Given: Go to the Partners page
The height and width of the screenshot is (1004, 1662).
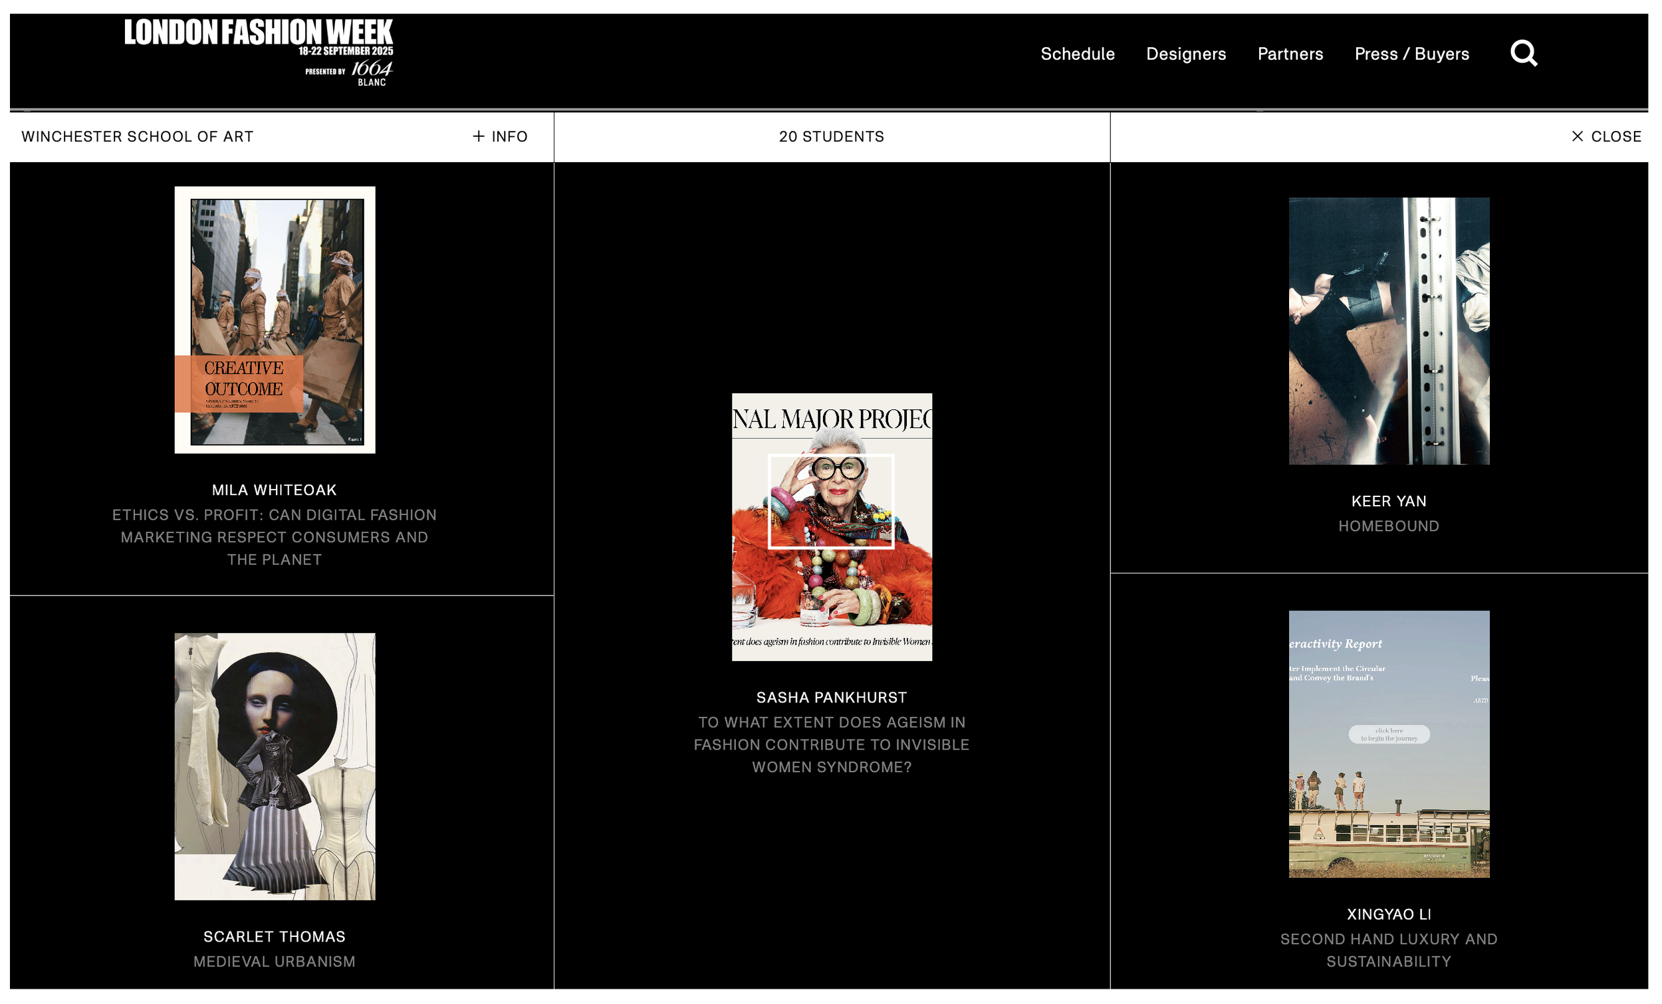Looking at the screenshot, I should click(x=1290, y=54).
